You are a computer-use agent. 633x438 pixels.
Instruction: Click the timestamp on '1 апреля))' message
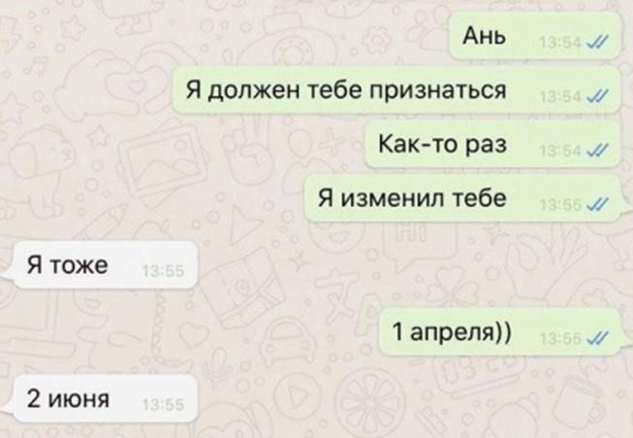(560, 340)
